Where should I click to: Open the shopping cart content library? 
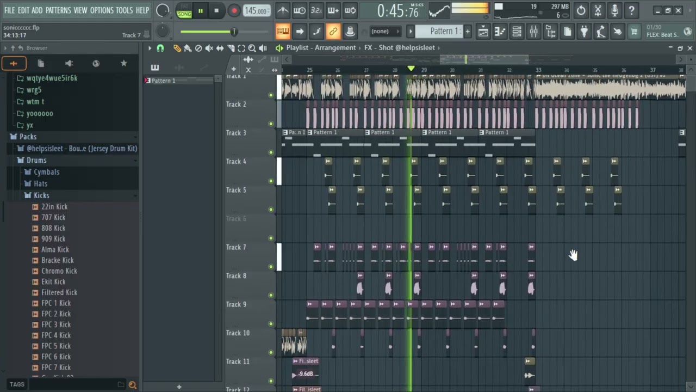pyautogui.click(x=634, y=32)
